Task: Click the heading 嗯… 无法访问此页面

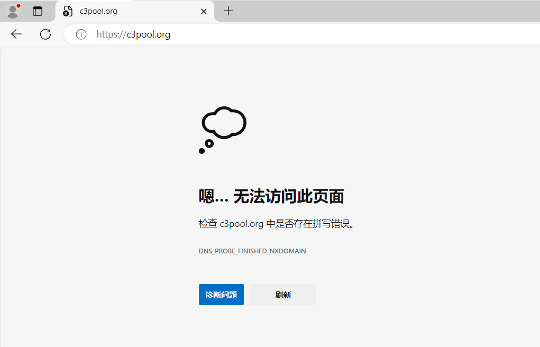Action: click(x=271, y=196)
